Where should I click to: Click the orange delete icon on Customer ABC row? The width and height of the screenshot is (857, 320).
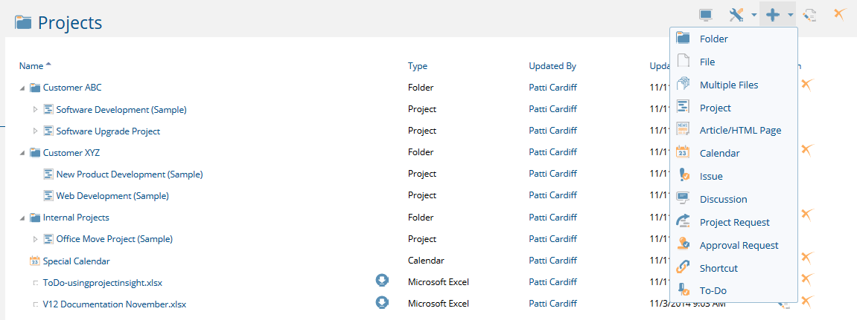[x=807, y=85]
